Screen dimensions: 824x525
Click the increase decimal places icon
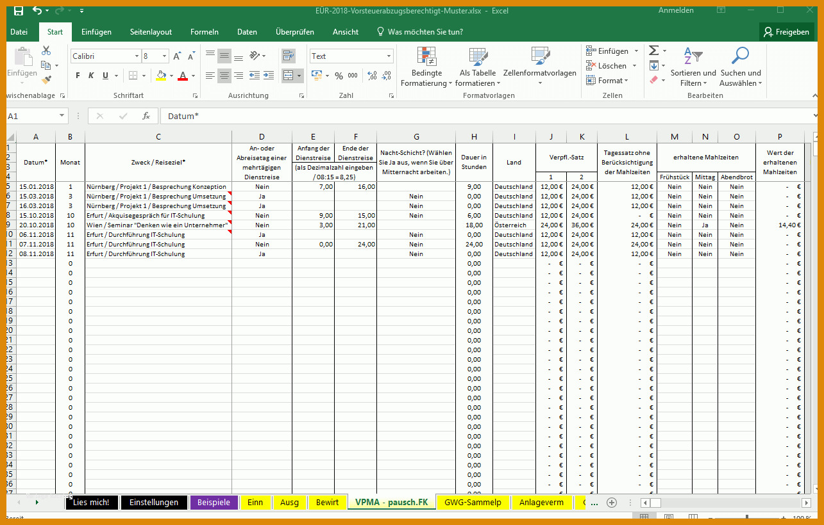[x=371, y=76]
